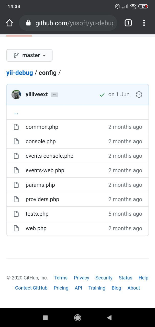The height and width of the screenshot is (327, 155).
Task: Tap the browser home icon
Action: coord(9,23)
